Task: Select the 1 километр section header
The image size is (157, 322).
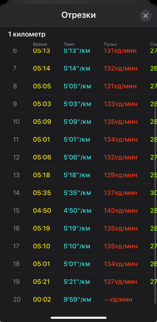Action: click(x=27, y=34)
